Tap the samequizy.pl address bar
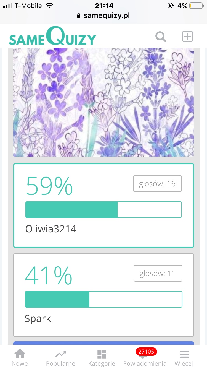Image resolution: width=207 pixels, height=369 pixels. coord(104,15)
